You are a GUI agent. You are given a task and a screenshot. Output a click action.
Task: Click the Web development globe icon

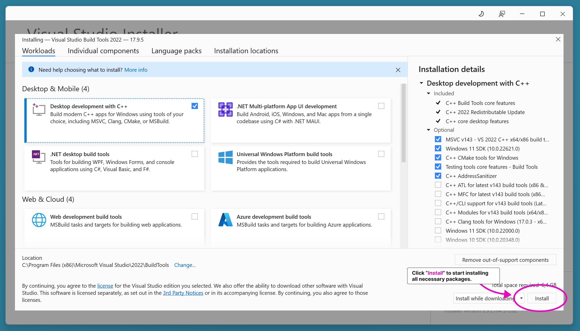(x=39, y=220)
